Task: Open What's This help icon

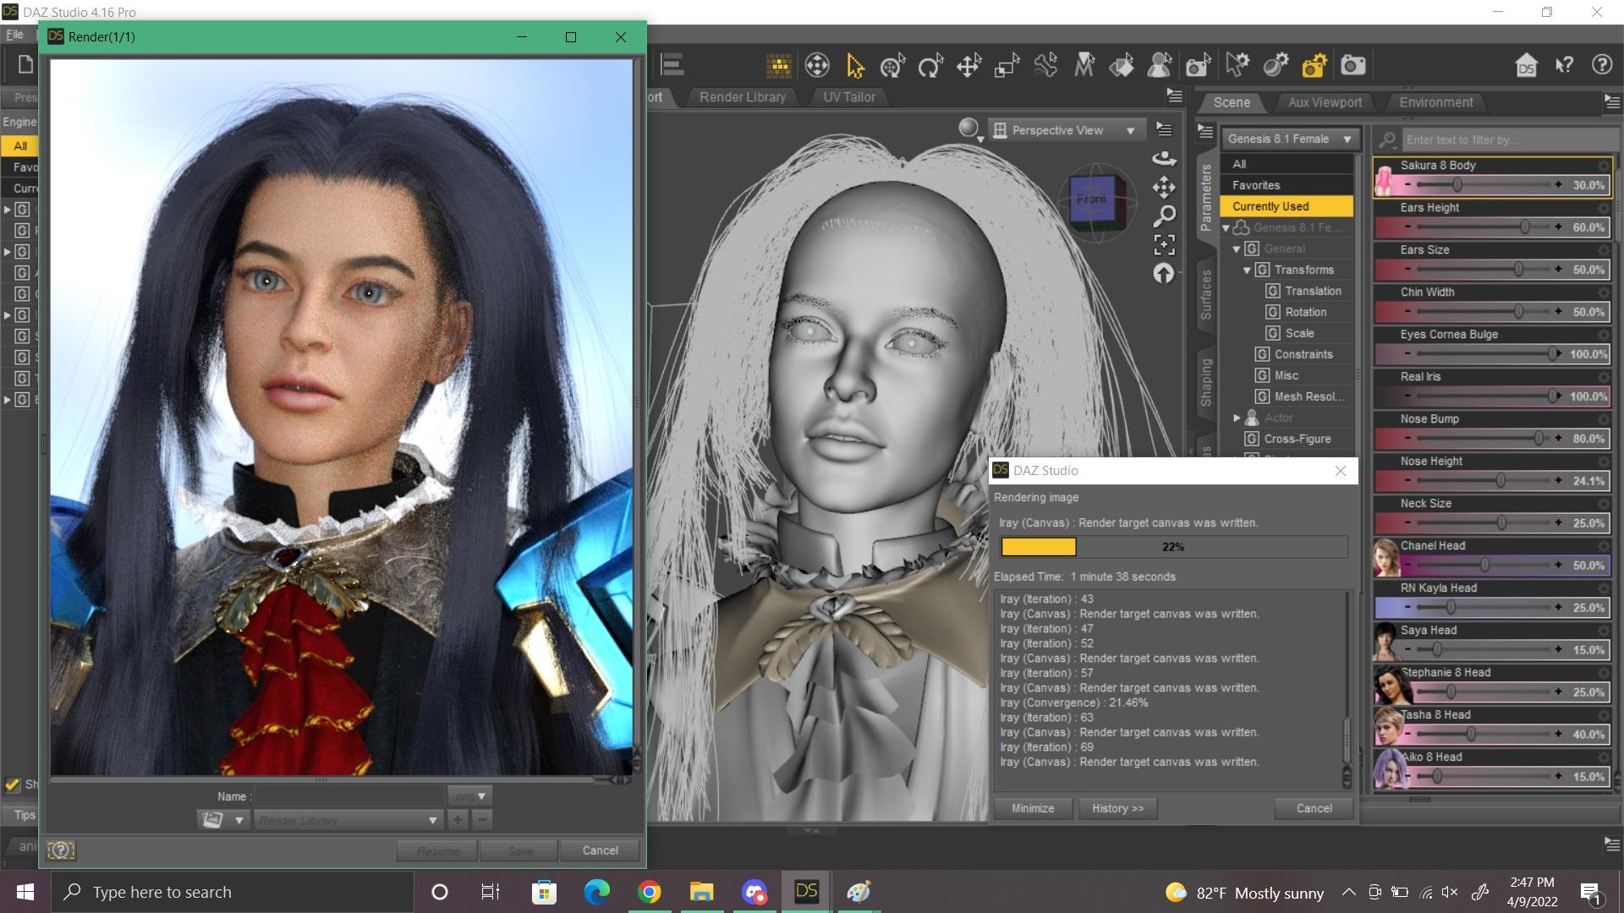Action: (1564, 65)
